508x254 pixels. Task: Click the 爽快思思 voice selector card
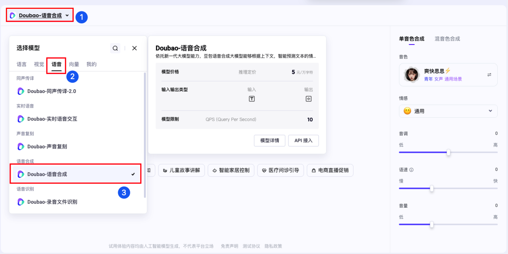coord(448,75)
